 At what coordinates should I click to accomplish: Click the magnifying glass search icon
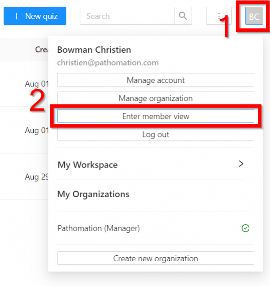[x=183, y=16]
